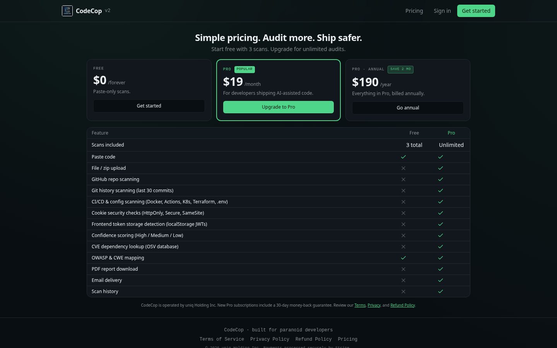The width and height of the screenshot is (557, 348).
Task: Click the Pro checkmark for GitHub repo scanning
Action: [441, 179]
